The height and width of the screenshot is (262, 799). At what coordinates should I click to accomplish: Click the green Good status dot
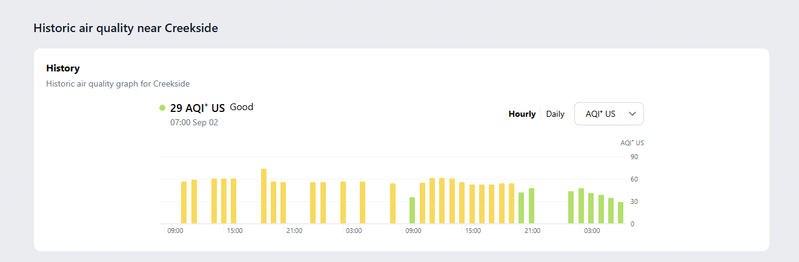[x=162, y=108]
